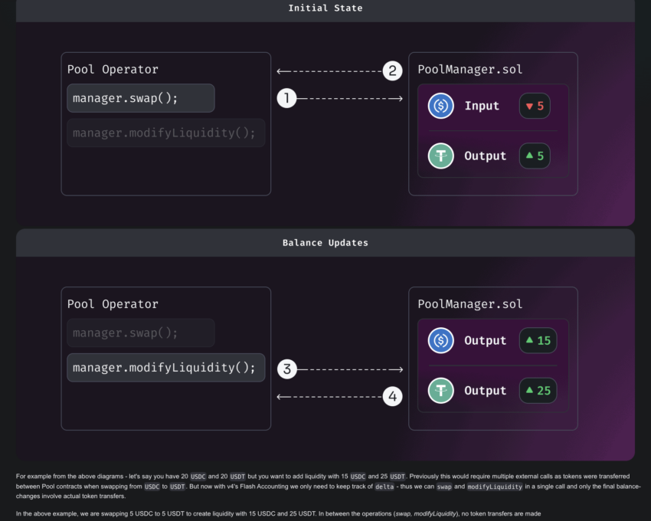Click the PoolManager.sol title in Initial State
Image resolution: width=651 pixels, height=521 pixels.
click(x=470, y=70)
